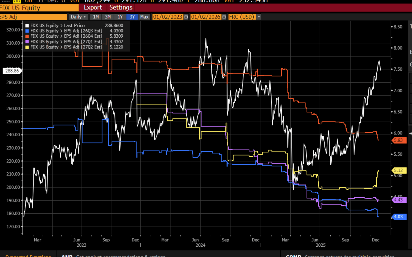Switch to the 1Y range tab
Viewport: 412px width, 257px height.
pos(120,17)
